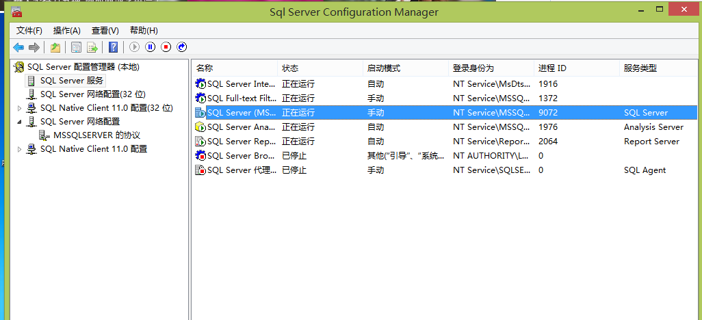Click the Back arrow toolbar icon
This screenshot has width=702, height=320.
click(18, 47)
